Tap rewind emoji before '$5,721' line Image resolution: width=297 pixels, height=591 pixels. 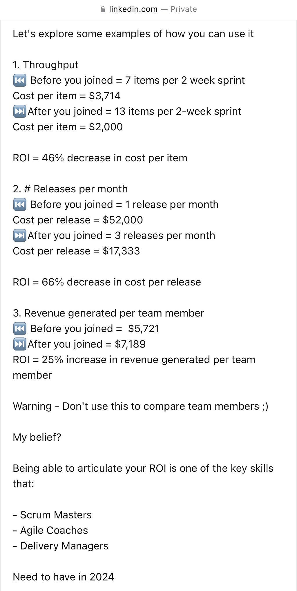(20, 329)
